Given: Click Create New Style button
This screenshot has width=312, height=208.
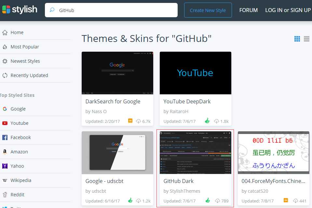Looking at the screenshot, I should click(x=208, y=10).
